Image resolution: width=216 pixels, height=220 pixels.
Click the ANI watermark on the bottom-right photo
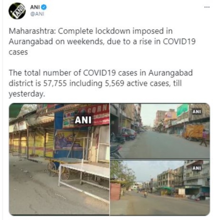tap(197, 168)
